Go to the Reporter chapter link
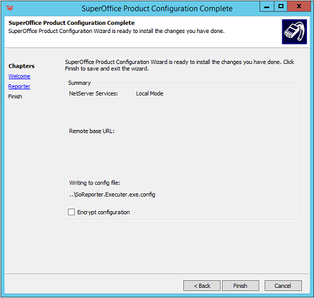The width and height of the screenshot is (314, 298). coord(19,86)
